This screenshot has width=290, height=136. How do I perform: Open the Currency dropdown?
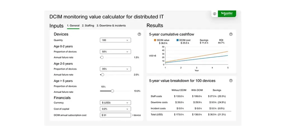115,103
